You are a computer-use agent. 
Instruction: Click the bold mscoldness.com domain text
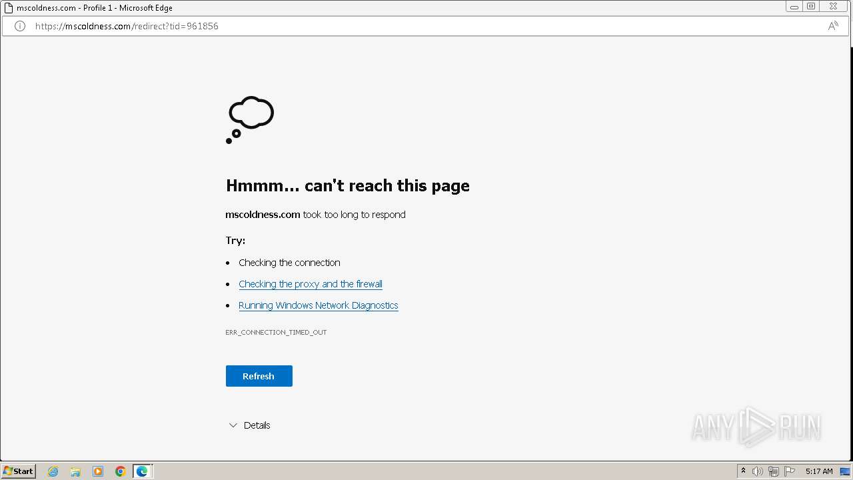click(263, 215)
